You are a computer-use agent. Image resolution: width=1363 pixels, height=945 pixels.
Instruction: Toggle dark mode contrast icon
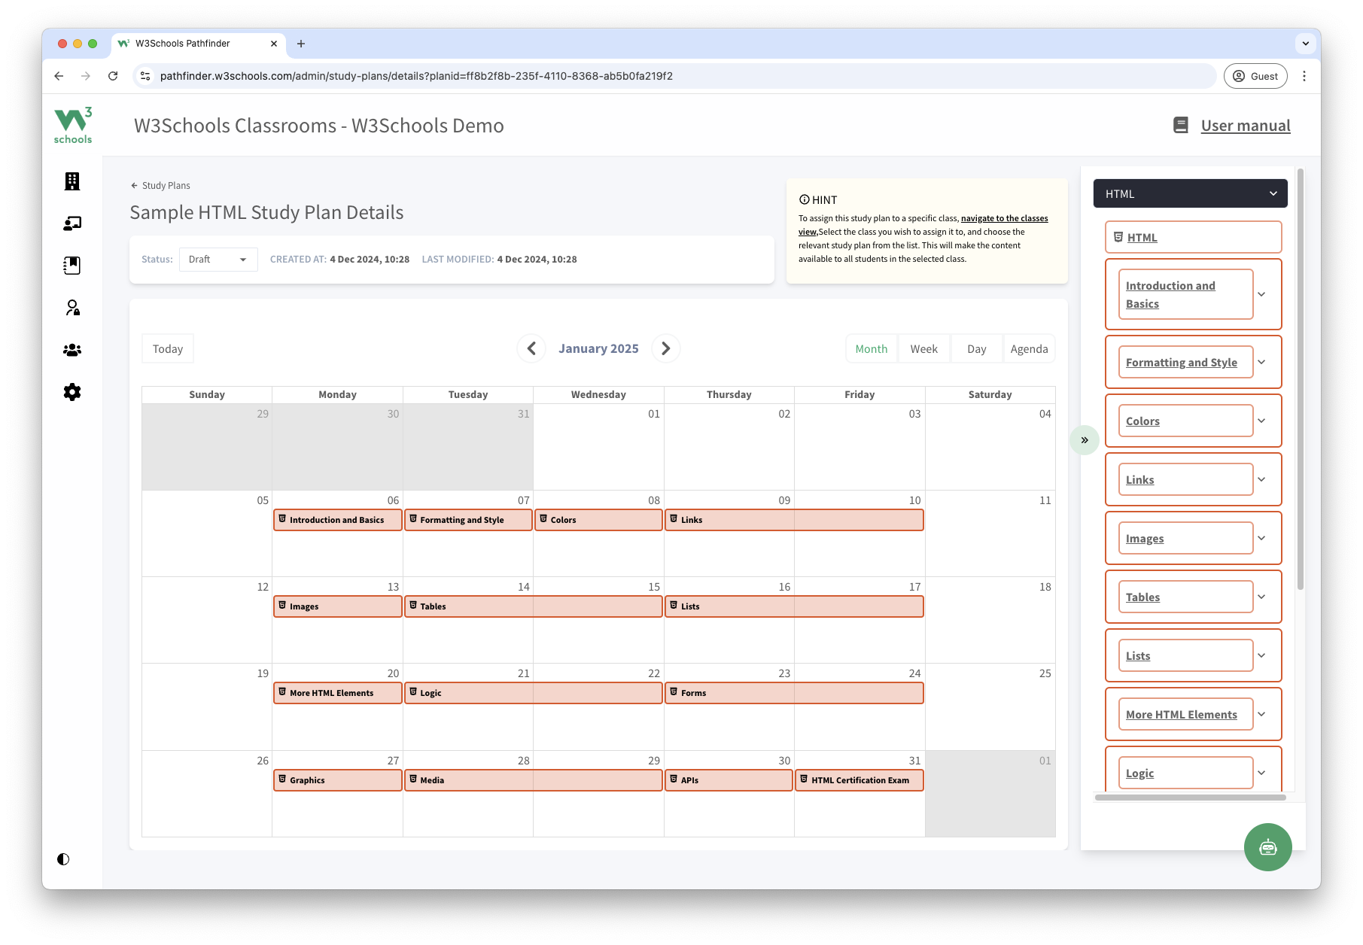point(63,859)
